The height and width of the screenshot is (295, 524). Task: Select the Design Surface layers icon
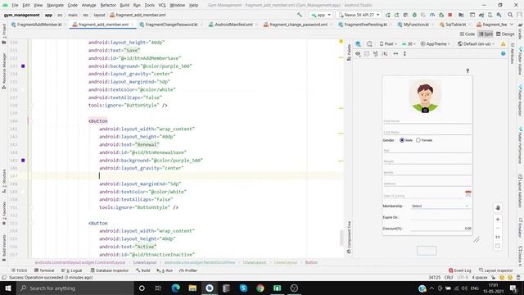coord(358,43)
